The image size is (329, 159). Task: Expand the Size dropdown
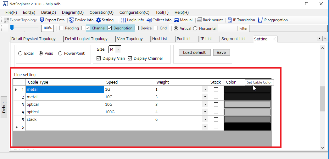click(118, 49)
